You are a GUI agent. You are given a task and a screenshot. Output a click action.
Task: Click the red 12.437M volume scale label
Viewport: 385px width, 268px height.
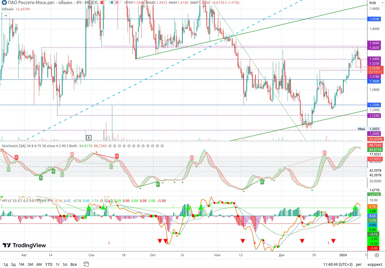(375, 139)
